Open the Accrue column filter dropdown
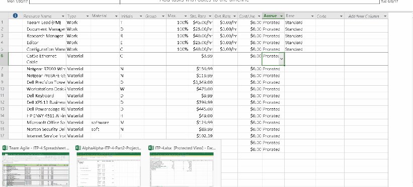This screenshot has height=187, width=413. [x=281, y=16]
